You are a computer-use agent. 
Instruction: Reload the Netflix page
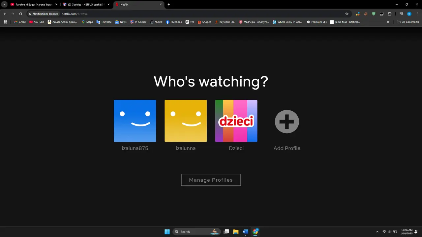[20, 14]
